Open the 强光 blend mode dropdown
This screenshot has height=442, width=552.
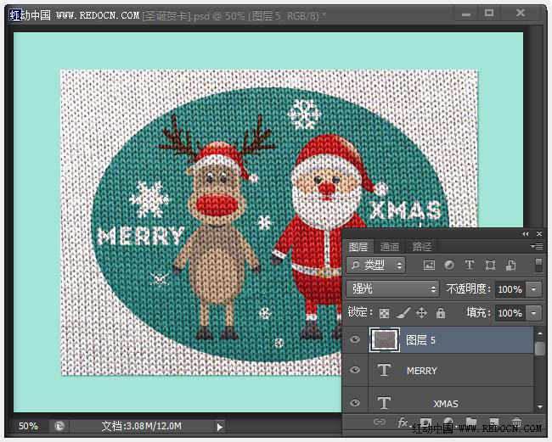pyautogui.click(x=392, y=289)
